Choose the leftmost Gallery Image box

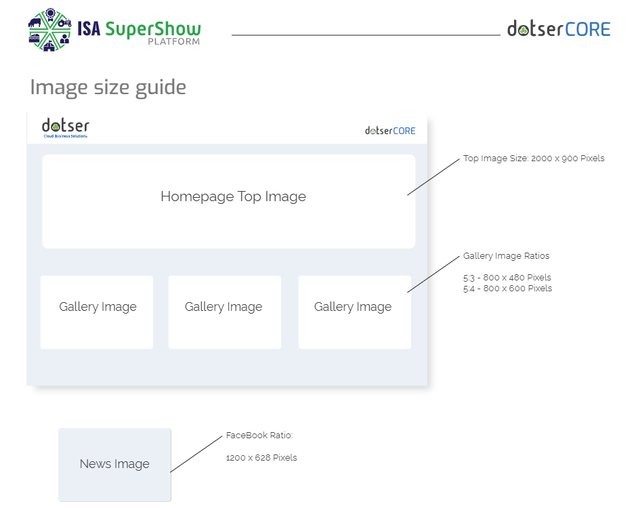click(97, 312)
